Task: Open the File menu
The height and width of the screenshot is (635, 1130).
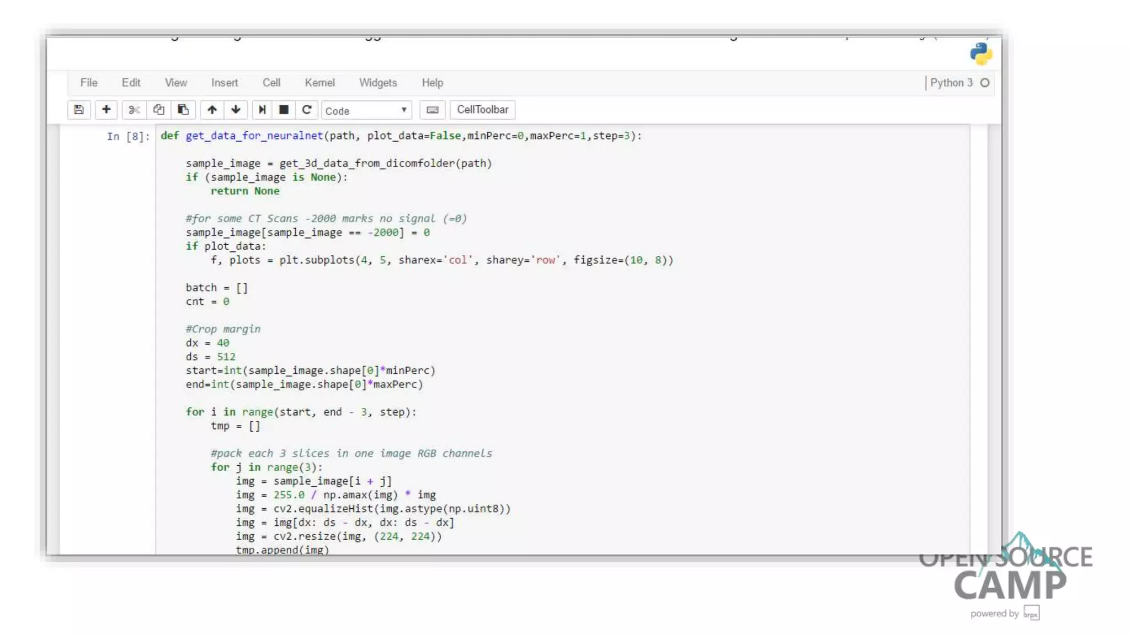Action: click(89, 83)
